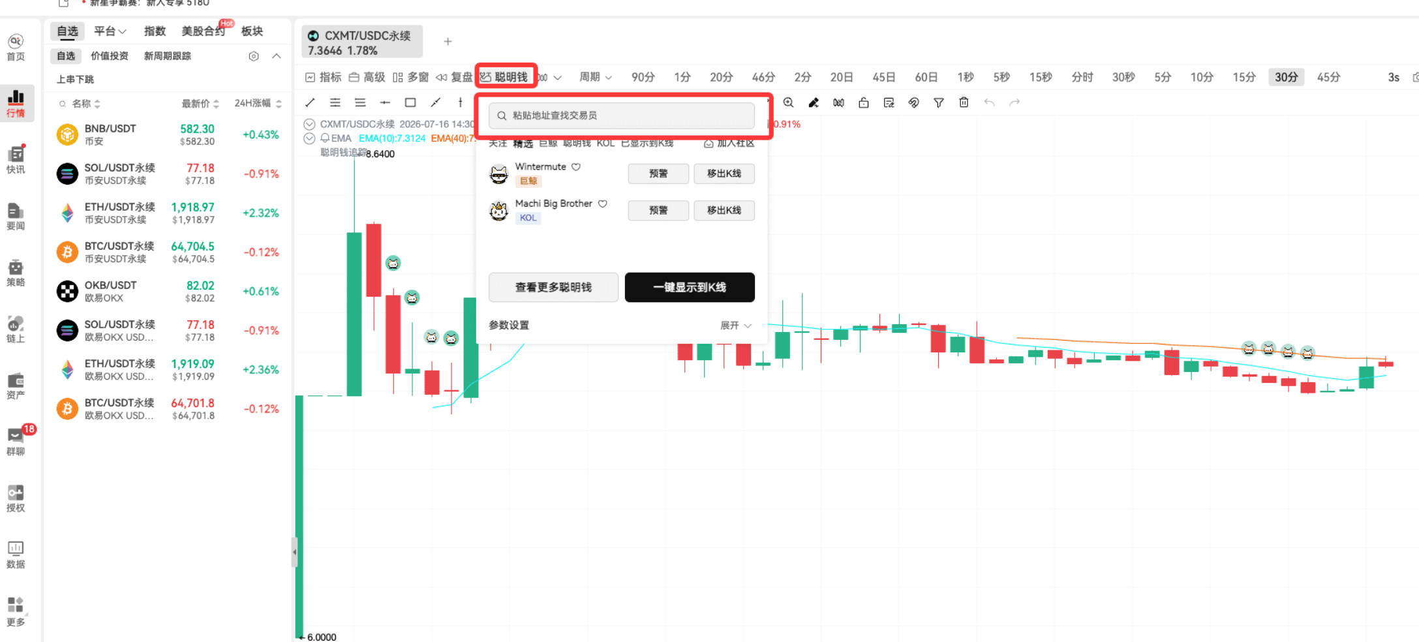The width and height of the screenshot is (1419, 642).
Task: Open watchlist settings hexagon icon
Action: coord(254,56)
